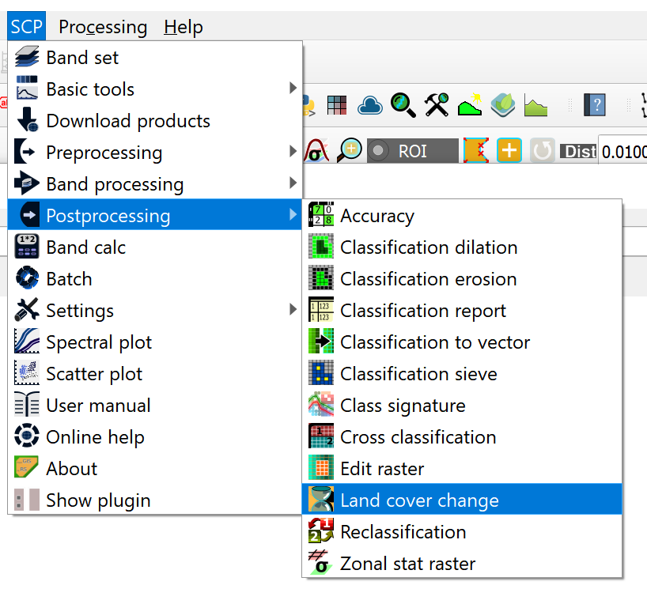Click the colored grid table icon

pos(337,105)
